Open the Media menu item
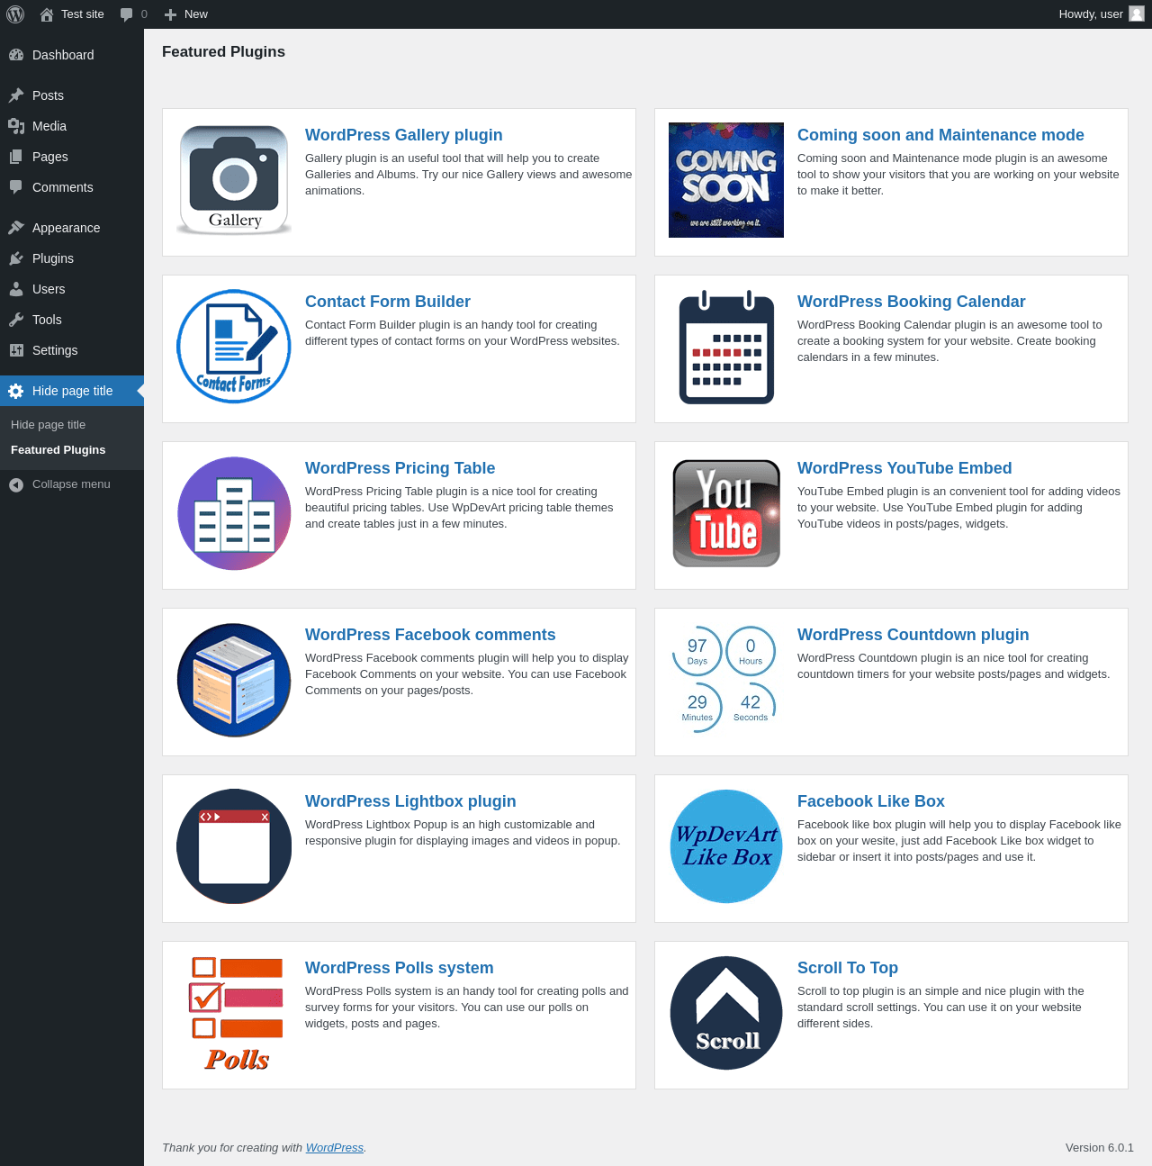 point(72,126)
